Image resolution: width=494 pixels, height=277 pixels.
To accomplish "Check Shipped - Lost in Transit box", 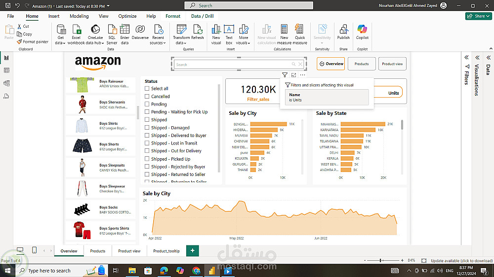I will [x=147, y=143].
